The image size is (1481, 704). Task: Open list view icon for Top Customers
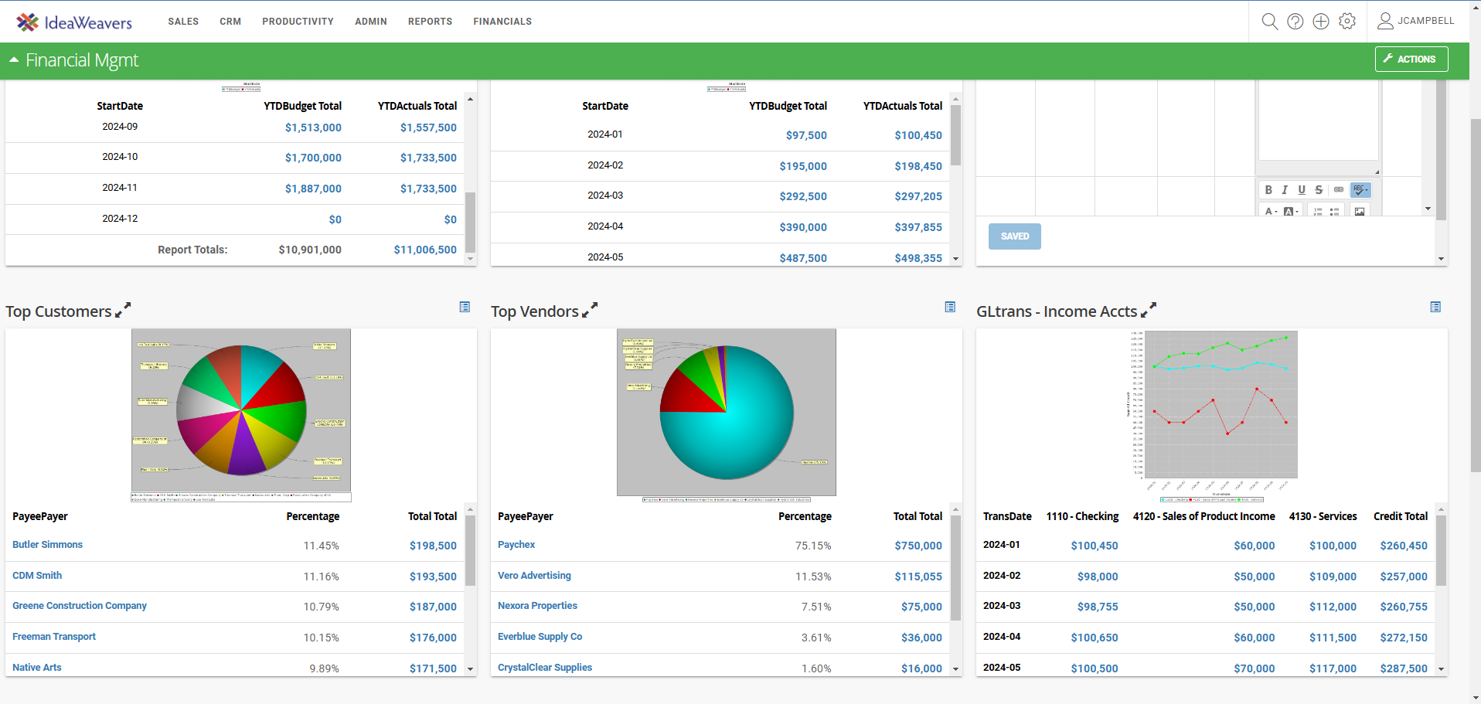pyautogui.click(x=465, y=307)
